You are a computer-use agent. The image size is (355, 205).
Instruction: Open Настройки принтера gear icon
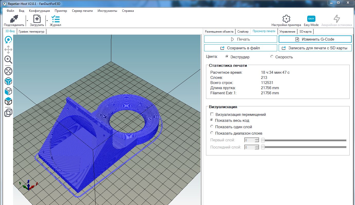coord(286,19)
